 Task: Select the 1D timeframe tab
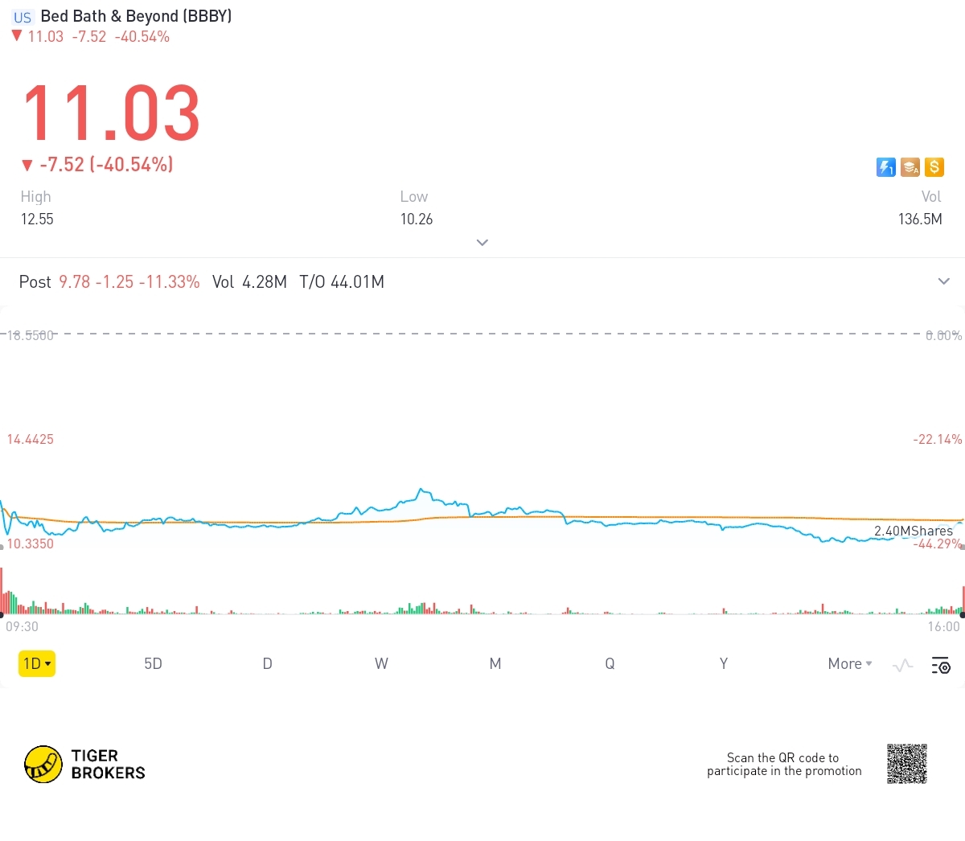[x=37, y=663]
